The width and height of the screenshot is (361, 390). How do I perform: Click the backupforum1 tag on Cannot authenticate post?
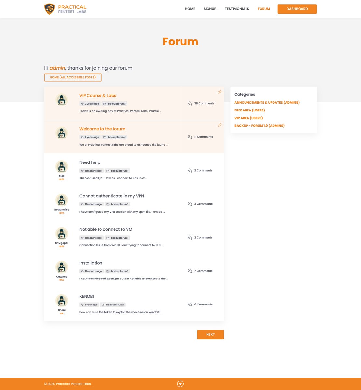coord(117,204)
